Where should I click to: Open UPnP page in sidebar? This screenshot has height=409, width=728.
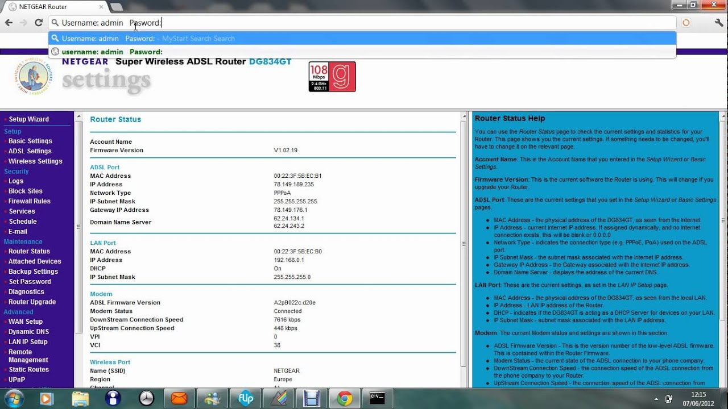coord(16,379)
